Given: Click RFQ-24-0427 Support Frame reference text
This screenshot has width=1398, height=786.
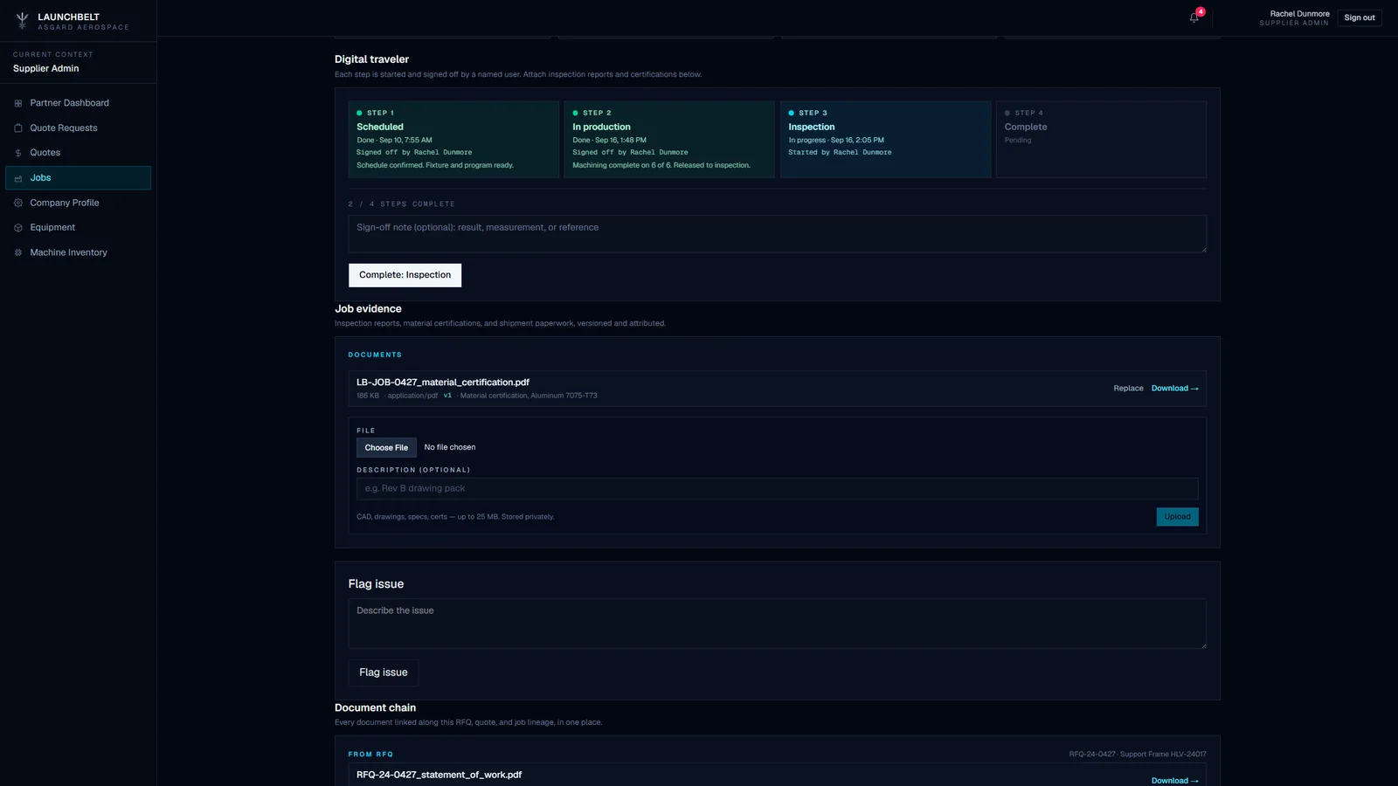Looking at the screenshot, I should tap(1138, 755).
